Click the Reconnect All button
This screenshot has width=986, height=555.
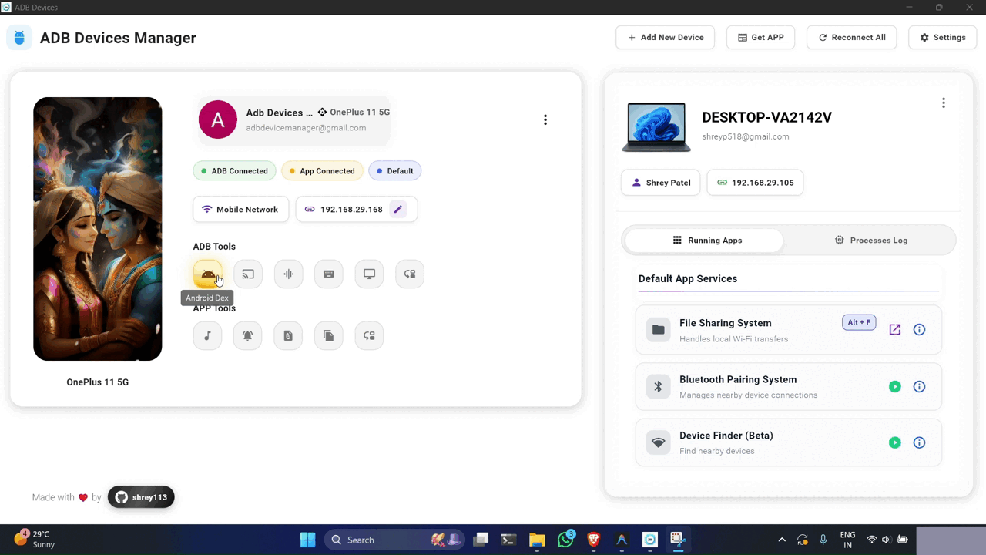851,37
